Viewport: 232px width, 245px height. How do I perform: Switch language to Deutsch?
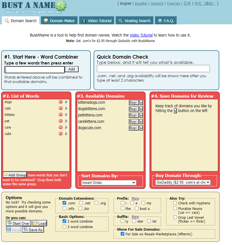pos(157,3)
